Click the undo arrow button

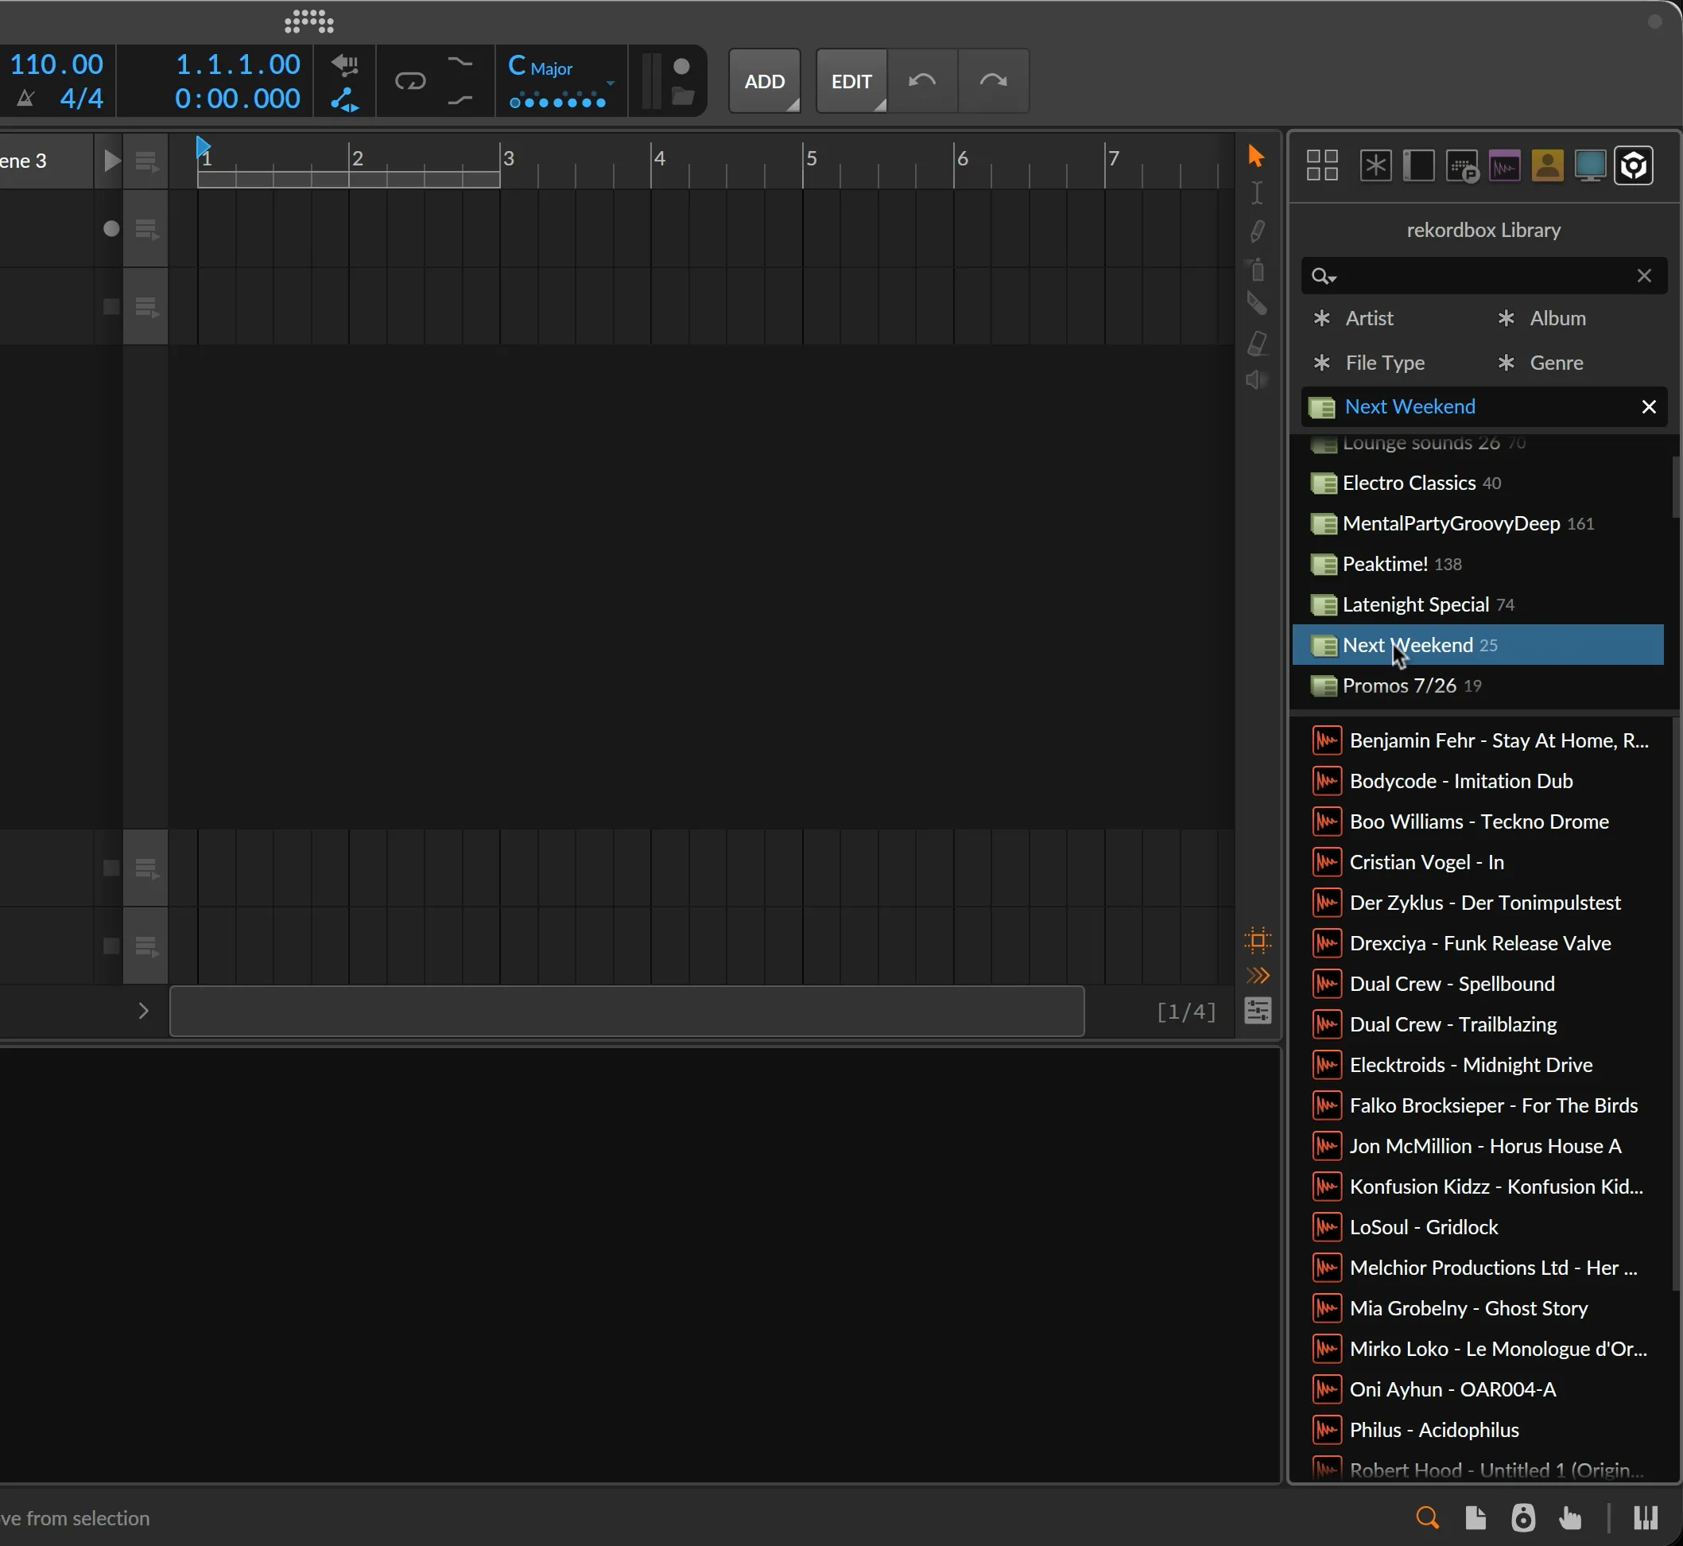tap(922, 81)
